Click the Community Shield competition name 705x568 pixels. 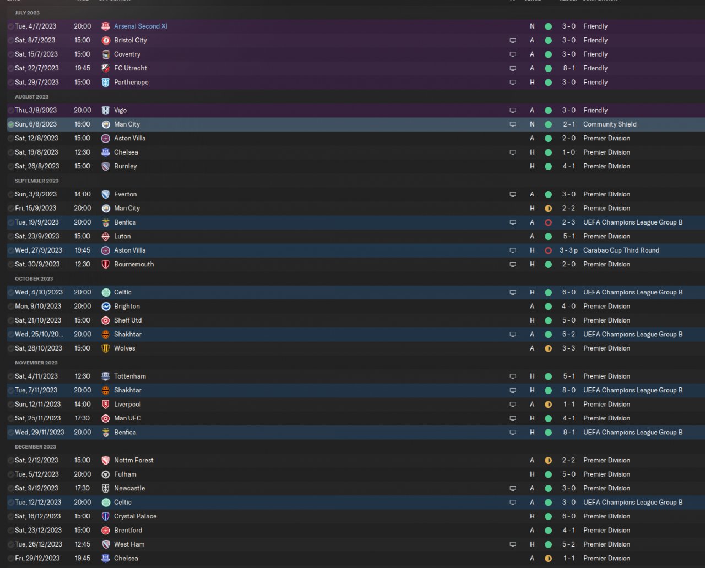[x=610, y=124]
